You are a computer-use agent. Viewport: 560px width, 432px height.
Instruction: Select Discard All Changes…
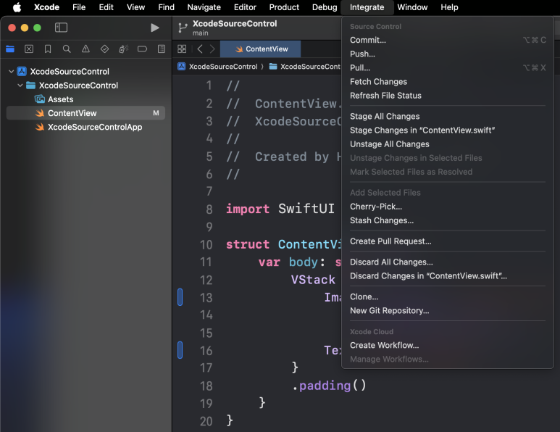tap(448, 262)
